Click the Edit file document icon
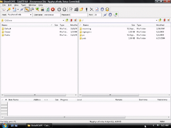171x128 pixels. [71, 9]
